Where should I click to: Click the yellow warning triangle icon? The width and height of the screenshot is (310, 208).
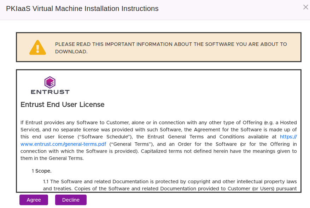(x=37, y=48)
